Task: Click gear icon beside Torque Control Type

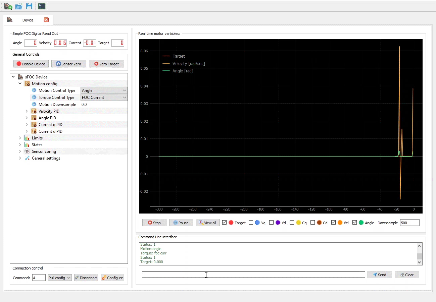Action: click(x=34, y=98)
